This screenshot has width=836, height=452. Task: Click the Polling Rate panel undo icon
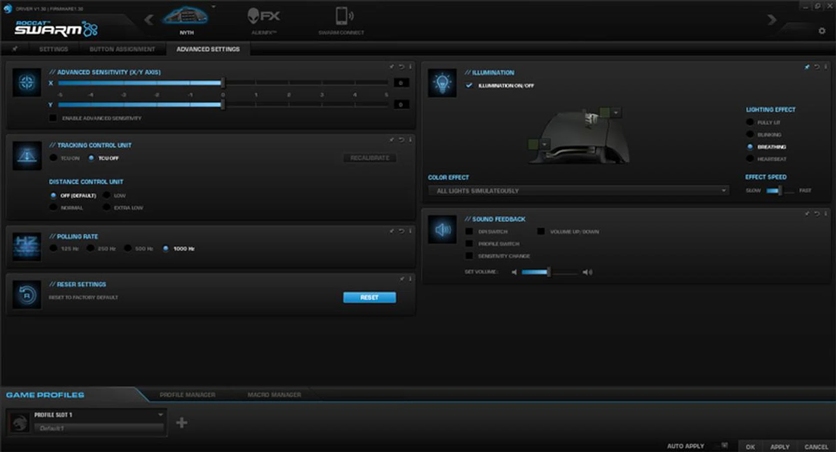[x=401, y=231]
